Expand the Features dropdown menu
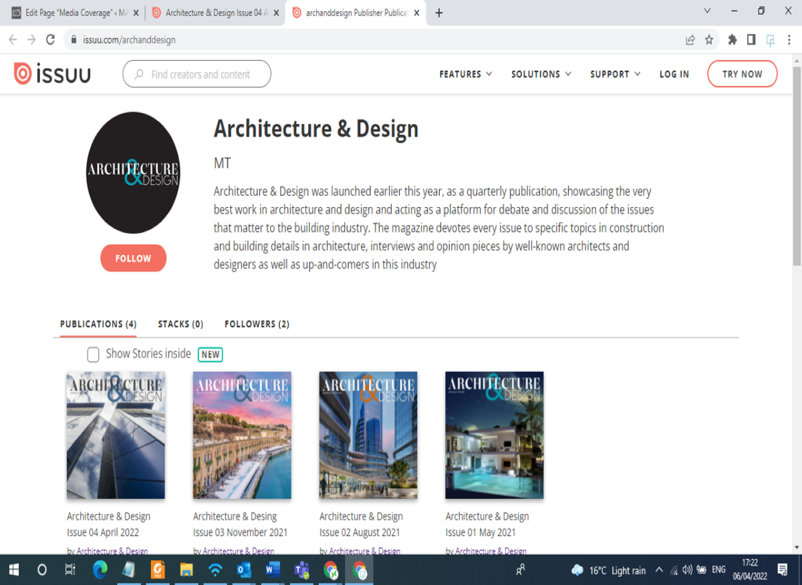Viewport: 802px width, 585px height. (466, 74)
